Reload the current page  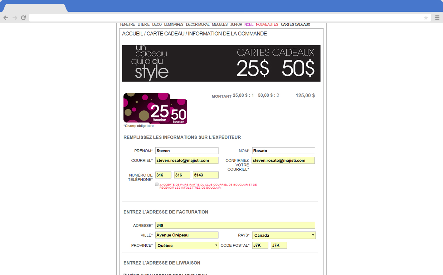(23, 17)
